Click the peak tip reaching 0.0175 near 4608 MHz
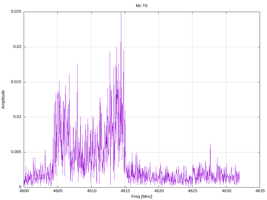The width and height of the screenshot is (267, 200). tap(77, 64)
